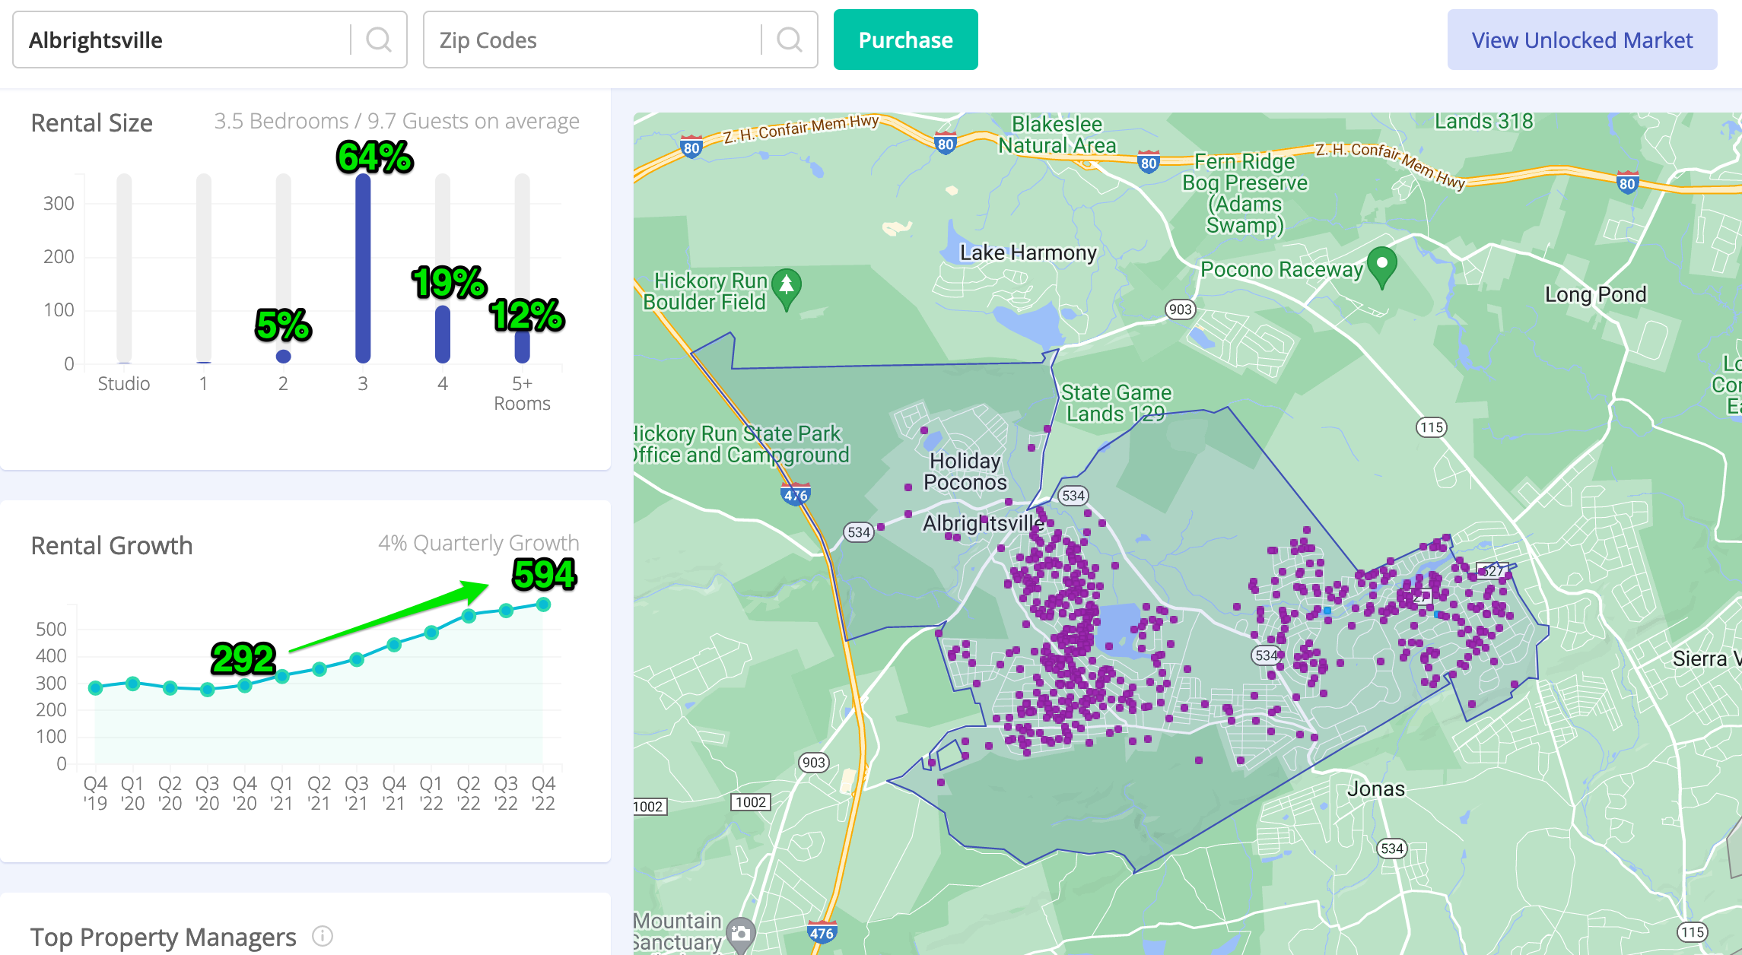Click Route 903 marker near Lake Harmony
Screen dimensions: 1742x955
pos(1180,309)
